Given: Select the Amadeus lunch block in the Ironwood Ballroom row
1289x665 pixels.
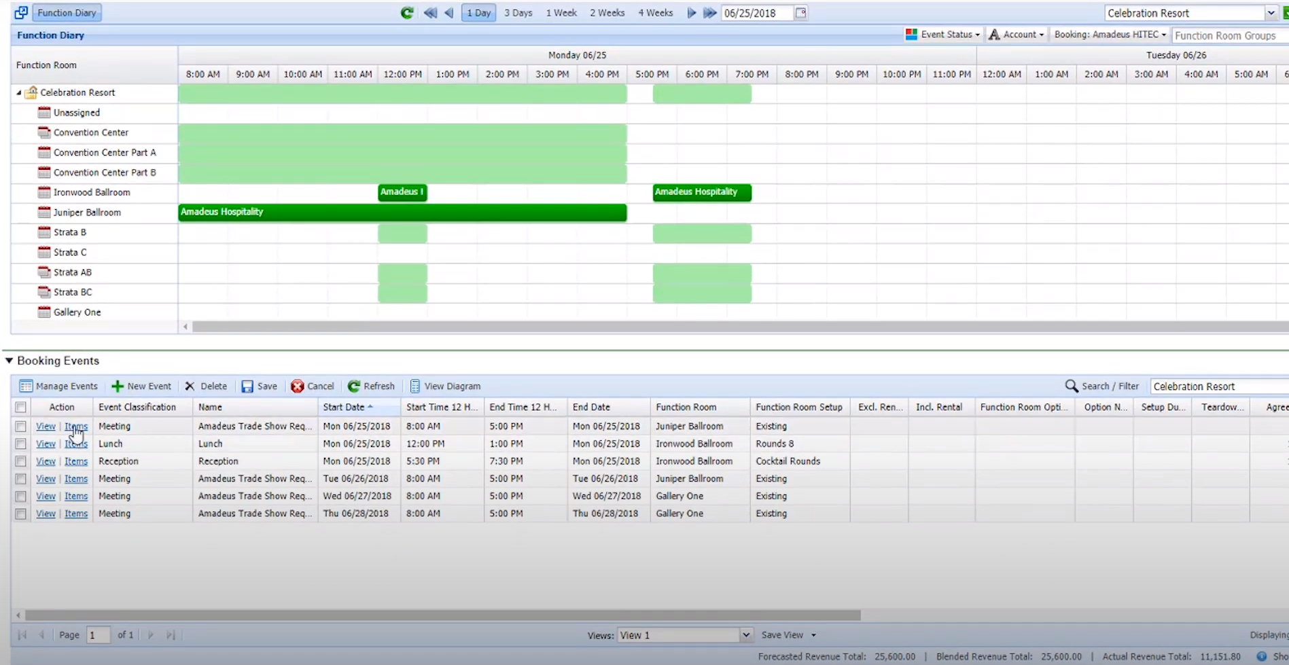Looking at the screenshot, I should click(x=402, y=193).
